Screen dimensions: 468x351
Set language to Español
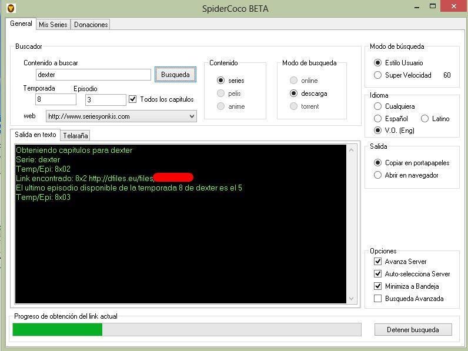(377, 119)
